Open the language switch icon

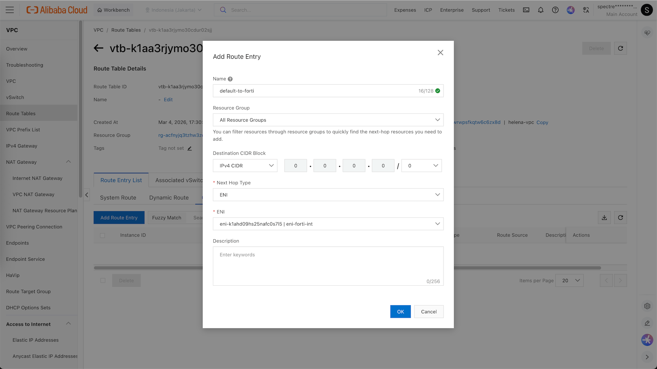(x=586, y=10)
